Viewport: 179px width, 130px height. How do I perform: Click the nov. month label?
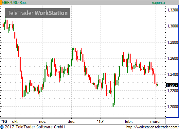43,122
